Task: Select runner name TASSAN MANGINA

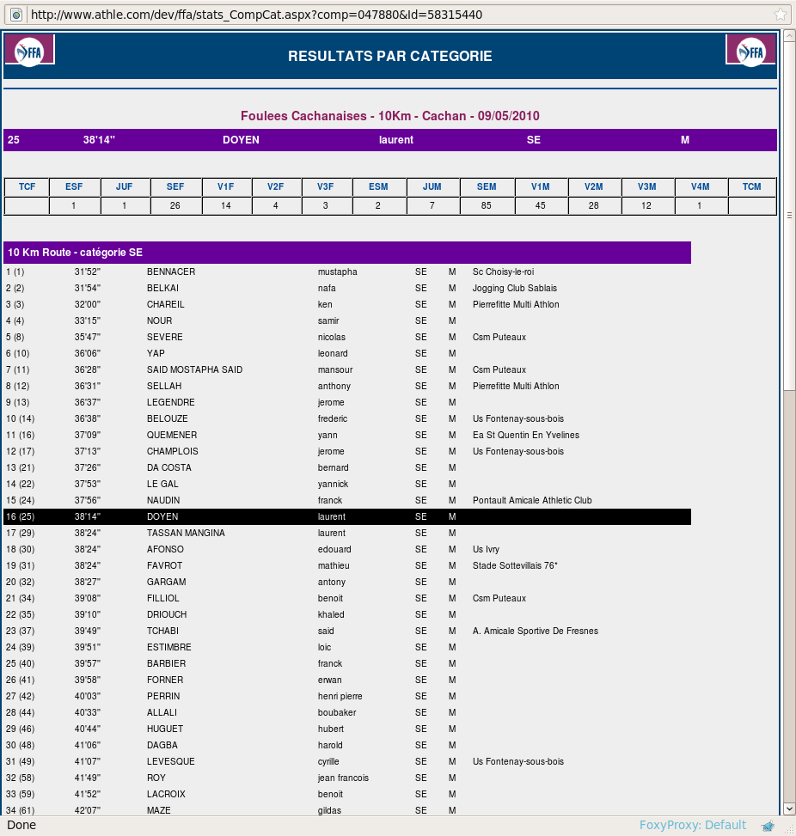Action: tap(187, 534)
